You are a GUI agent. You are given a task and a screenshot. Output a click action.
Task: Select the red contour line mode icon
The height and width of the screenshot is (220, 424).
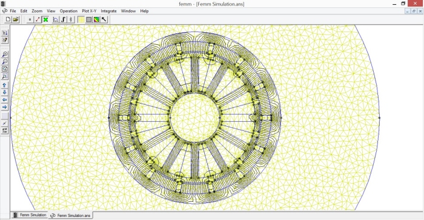(38, 19)
